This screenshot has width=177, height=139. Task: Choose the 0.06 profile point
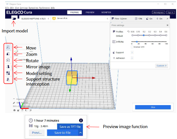(x=133, y=35)
